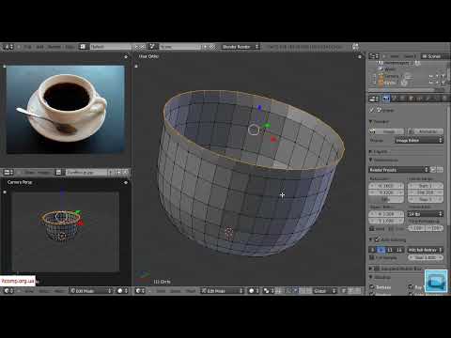Click the Render tab camera icon in properties
451x338 pixels.
click(x=386, y=99)
